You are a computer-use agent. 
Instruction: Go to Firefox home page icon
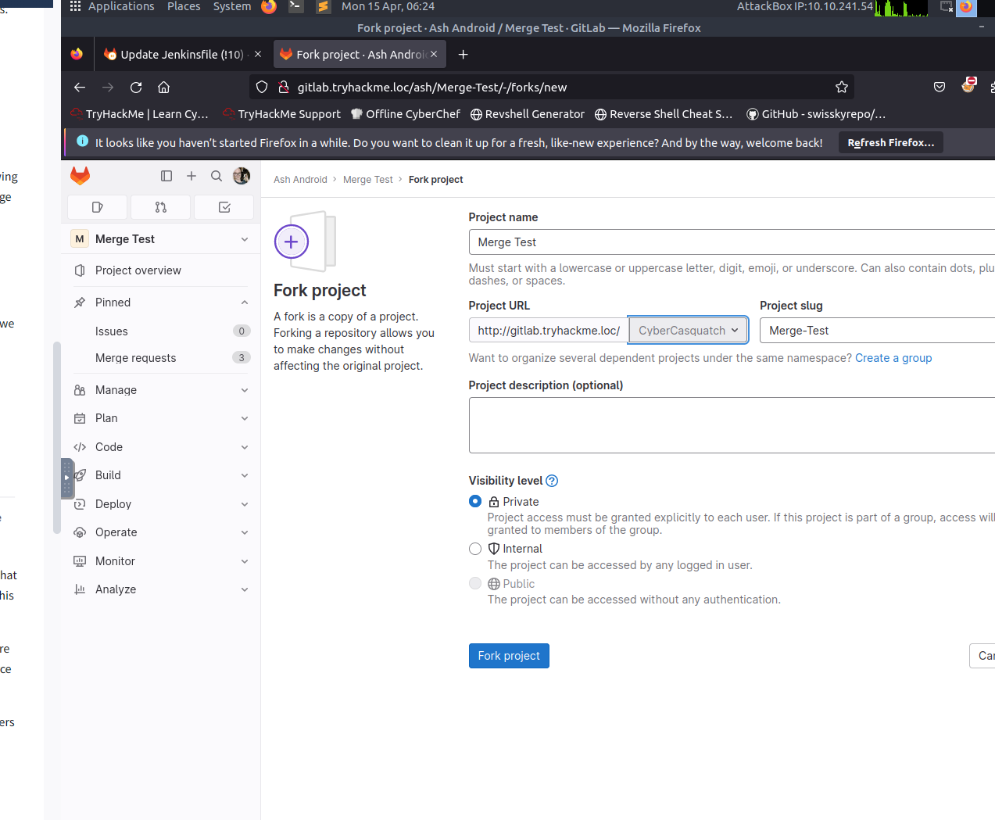click(163, 88)
